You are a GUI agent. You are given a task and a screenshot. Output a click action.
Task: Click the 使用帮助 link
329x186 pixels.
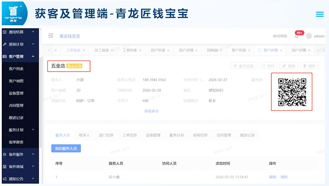point(280,36)
